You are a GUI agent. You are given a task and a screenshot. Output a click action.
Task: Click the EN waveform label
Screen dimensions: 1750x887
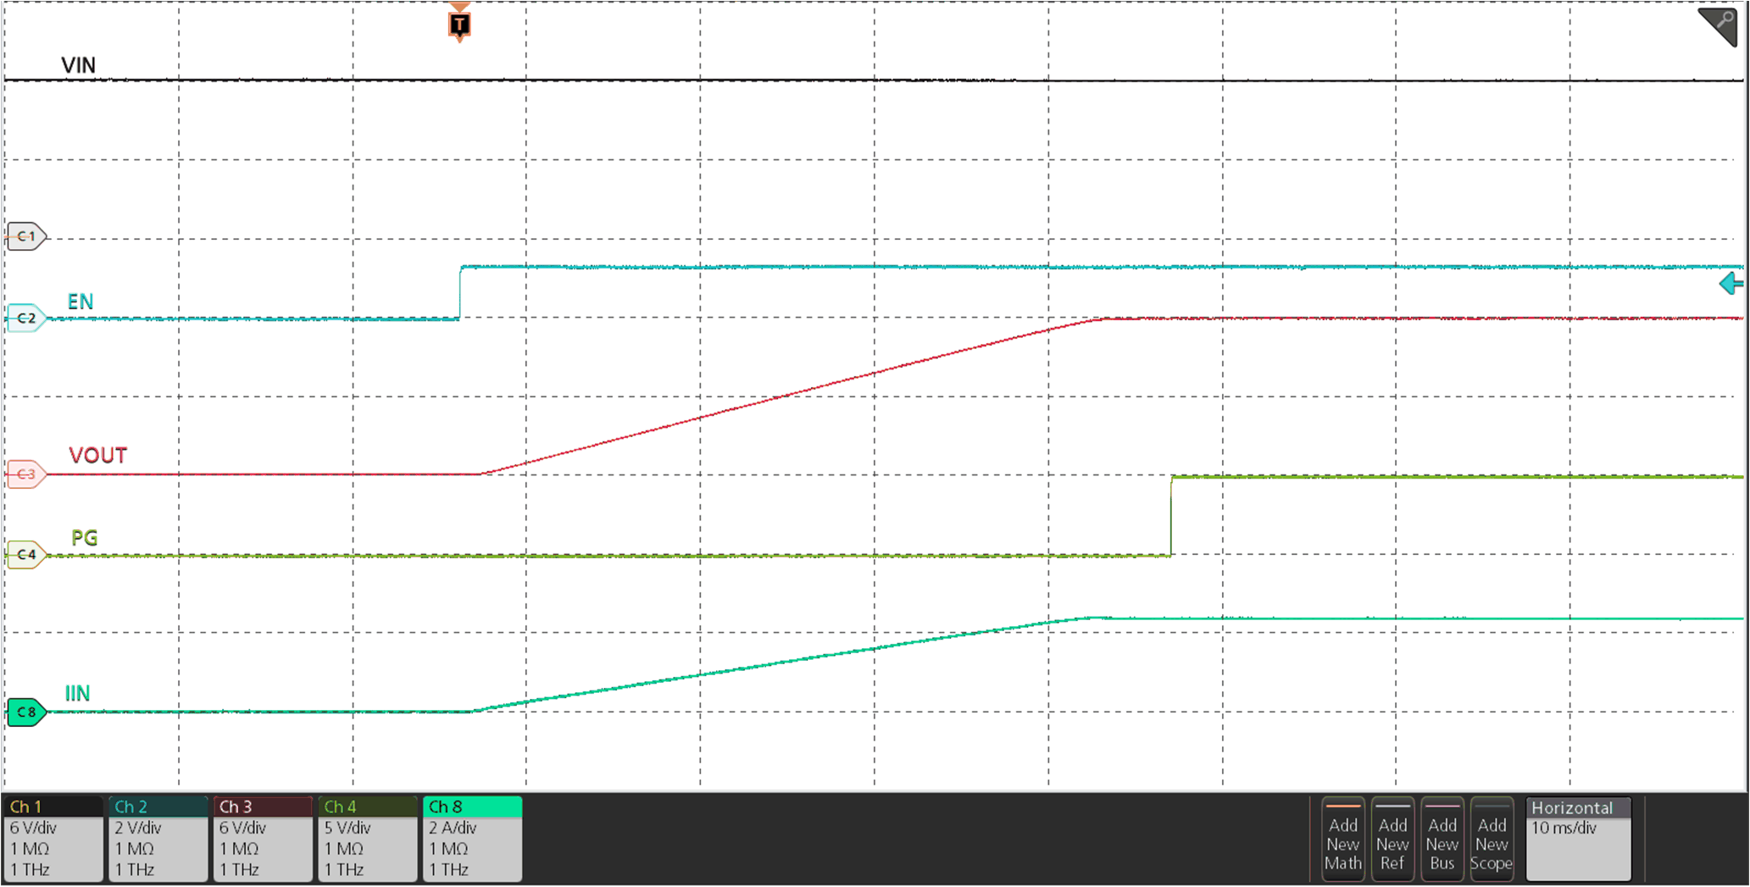pyautogui.click(x=81, y=302)
